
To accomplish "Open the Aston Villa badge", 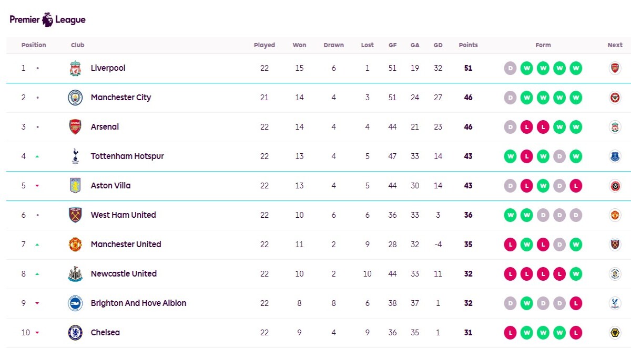I will (75, 185).
